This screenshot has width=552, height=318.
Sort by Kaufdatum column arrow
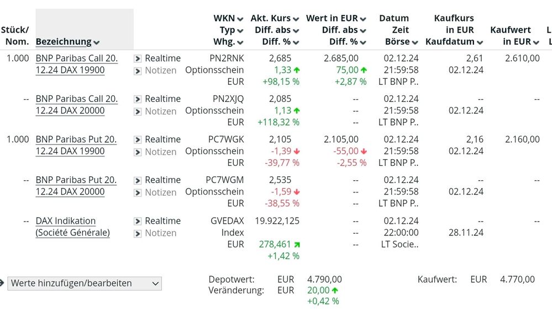480,42
